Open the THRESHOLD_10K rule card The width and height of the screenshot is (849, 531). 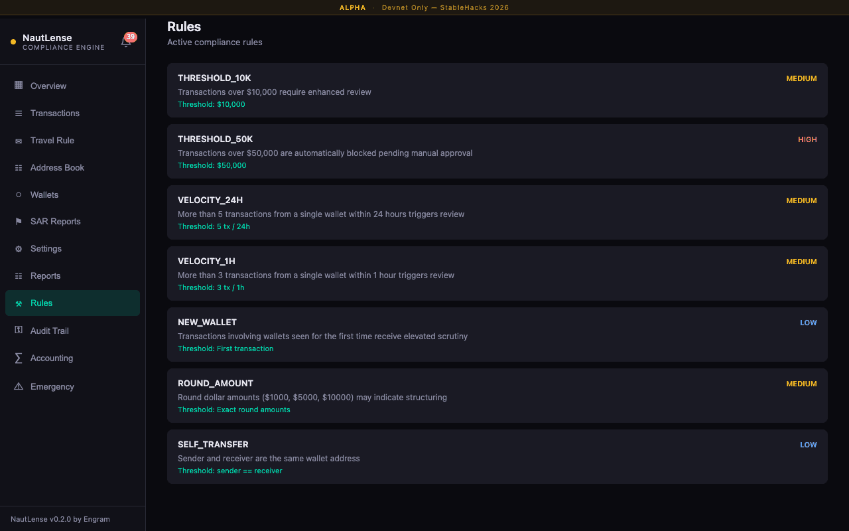(x=497, y=90)
